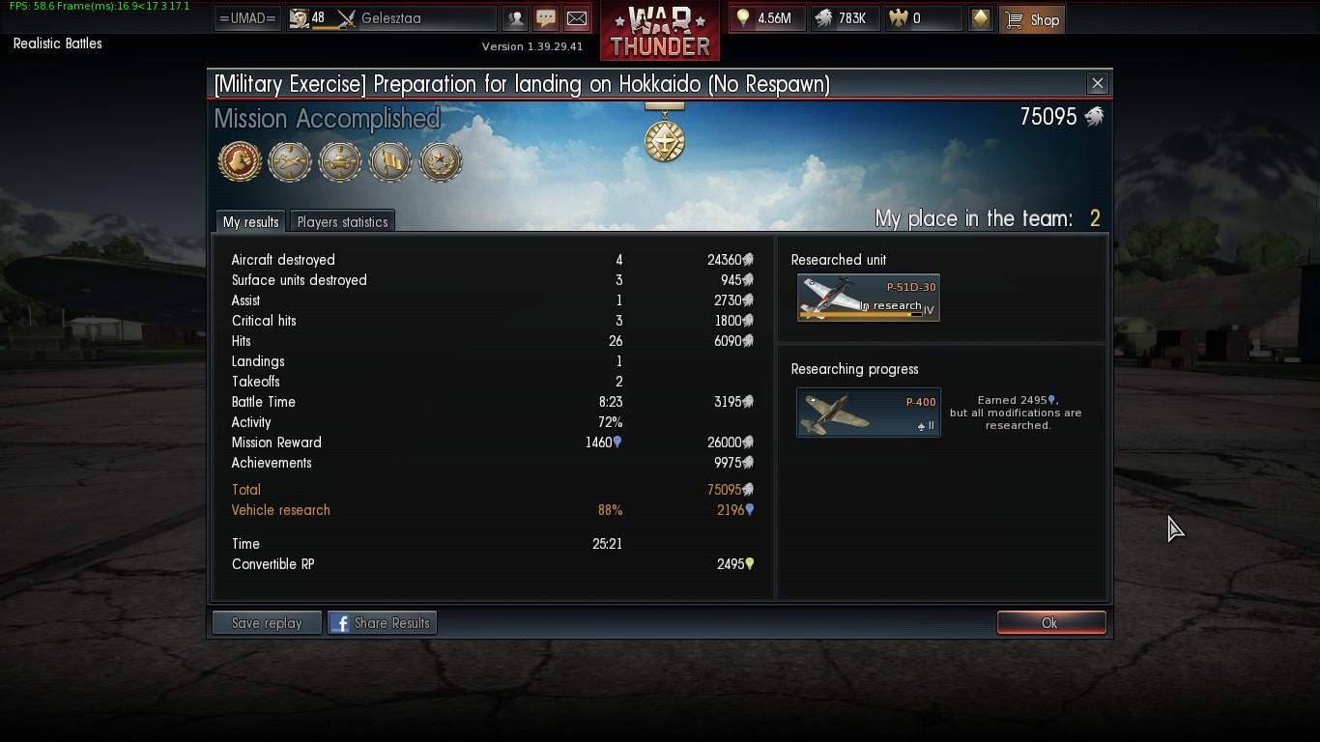Open the chat speech-bubble icon
This screenshot has height=742, width=1320.
(x=546, y=18)
